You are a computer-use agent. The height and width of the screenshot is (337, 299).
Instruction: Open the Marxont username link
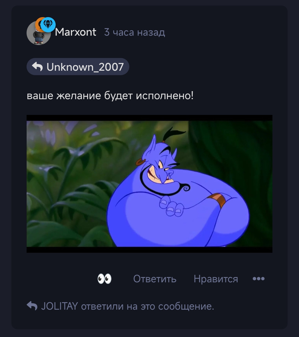coord(76,32)
